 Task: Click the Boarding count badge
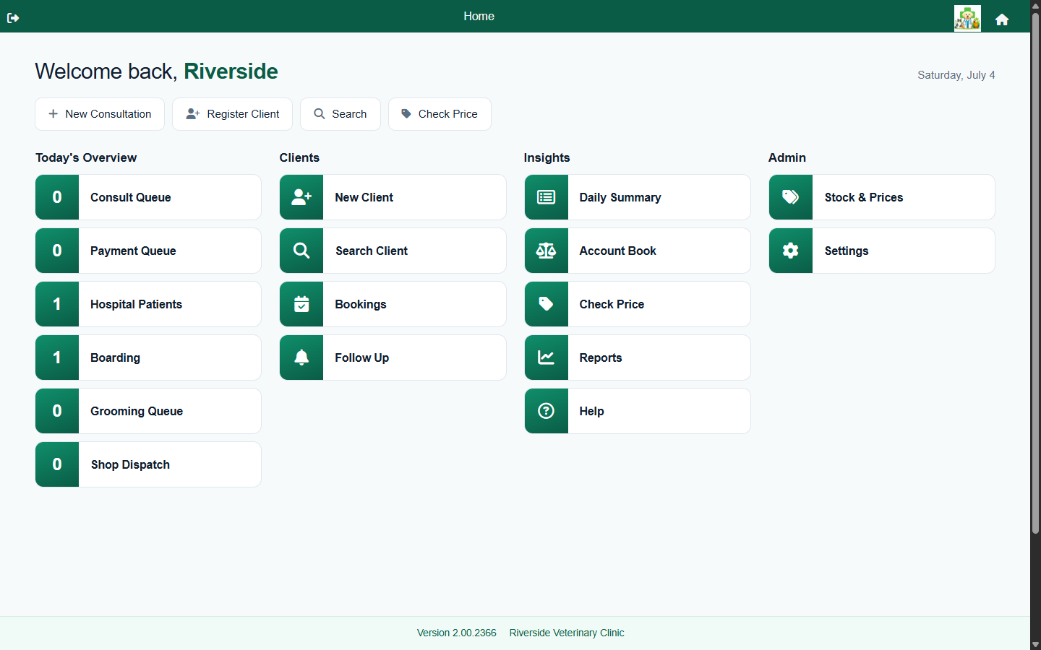tap(57, 357)
